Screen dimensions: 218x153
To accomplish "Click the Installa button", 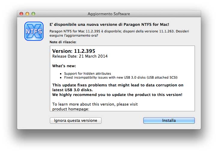I will 169,121.
